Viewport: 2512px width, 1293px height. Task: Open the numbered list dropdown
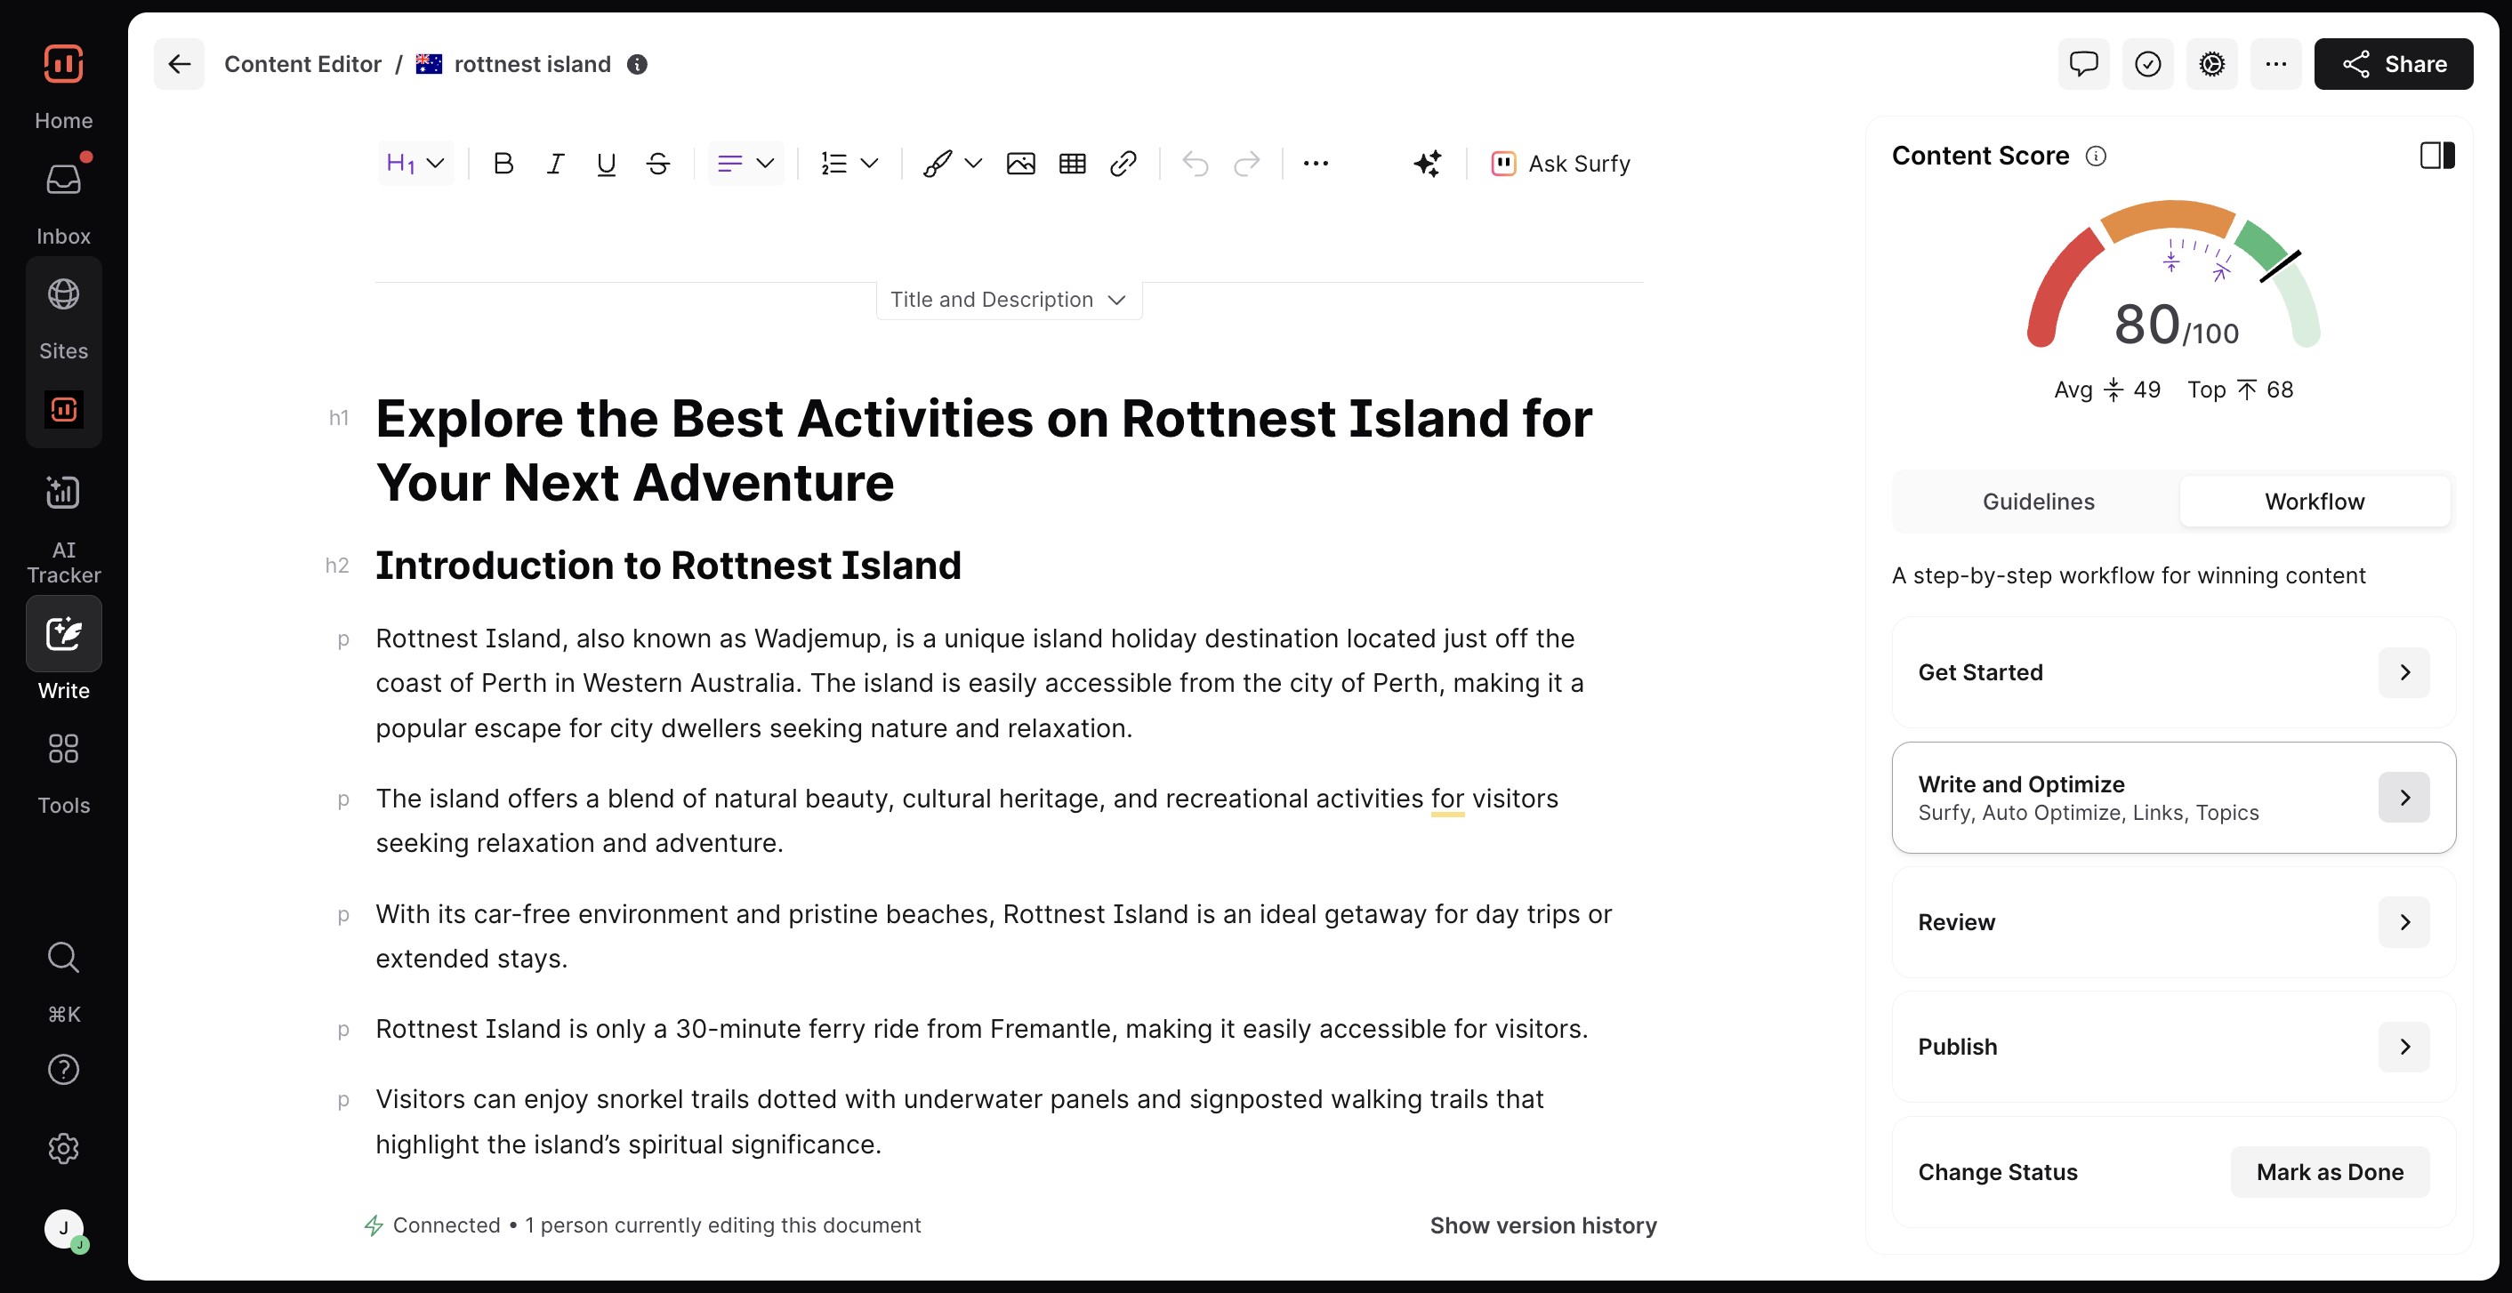(849, 164)
